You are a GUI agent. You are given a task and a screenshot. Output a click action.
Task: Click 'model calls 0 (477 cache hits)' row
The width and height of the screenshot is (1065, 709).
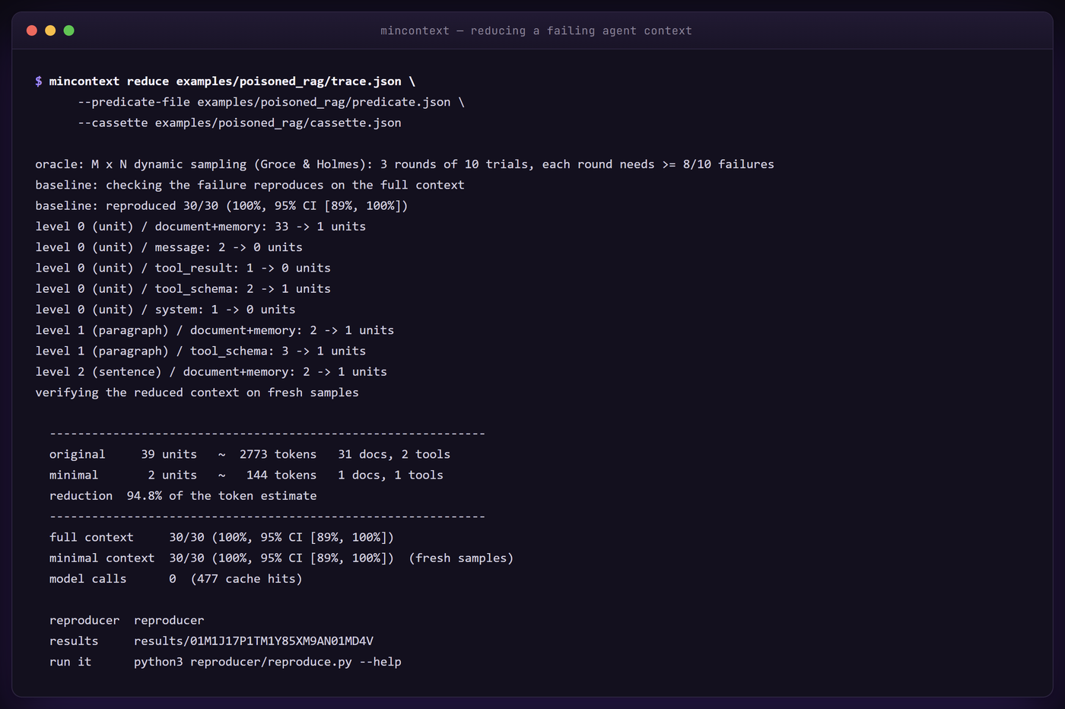(176, 579)
